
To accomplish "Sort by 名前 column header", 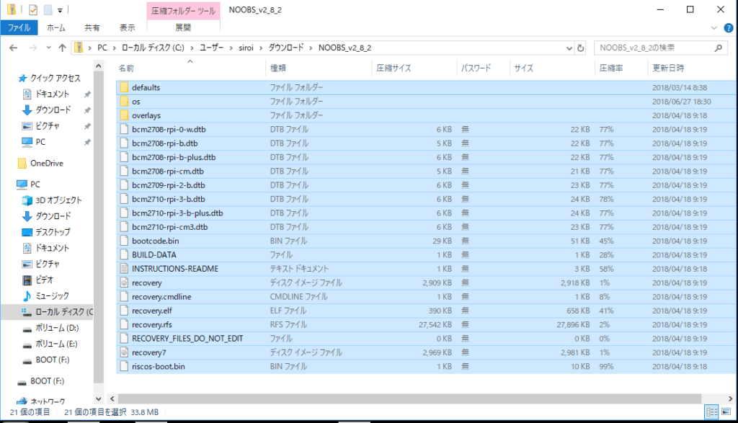I will [x=126, y=68].
